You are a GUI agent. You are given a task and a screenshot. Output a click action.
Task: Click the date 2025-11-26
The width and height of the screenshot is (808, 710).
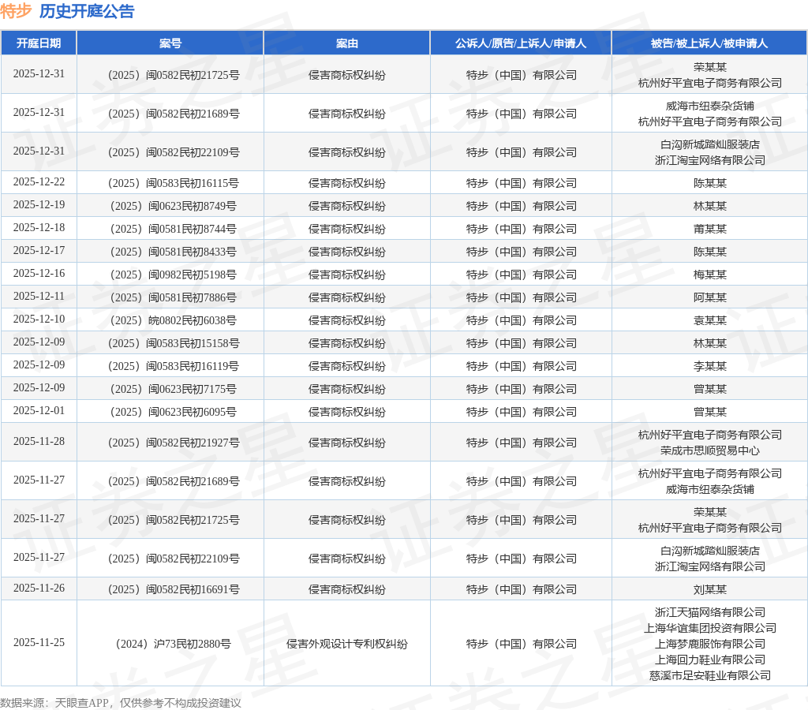(x=39, y=588)
